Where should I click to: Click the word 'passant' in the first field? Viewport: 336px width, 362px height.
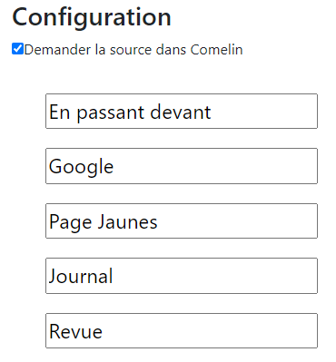[x=111, y=113]
